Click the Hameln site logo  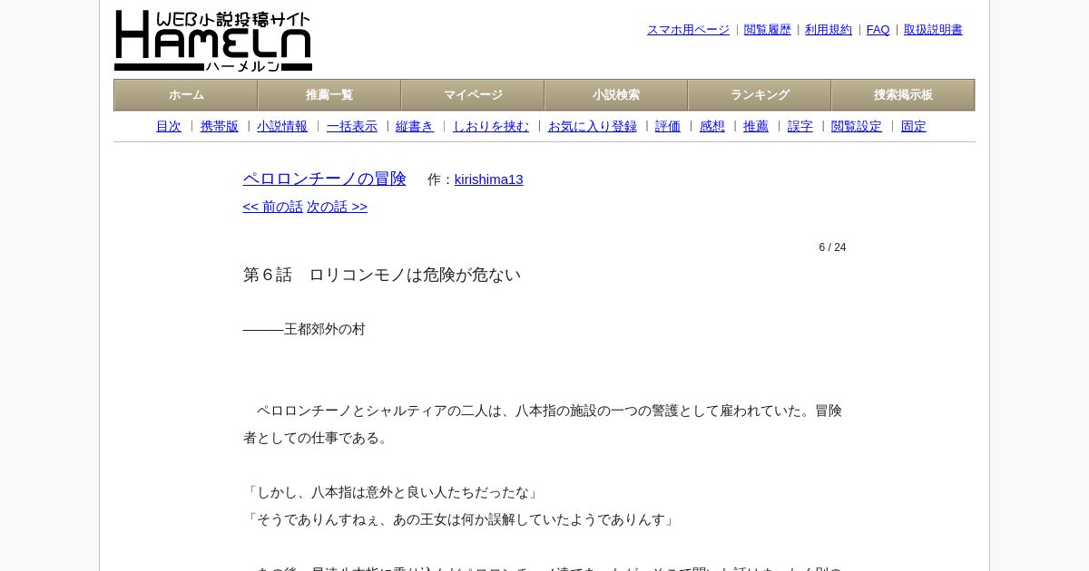click(213, 41)
